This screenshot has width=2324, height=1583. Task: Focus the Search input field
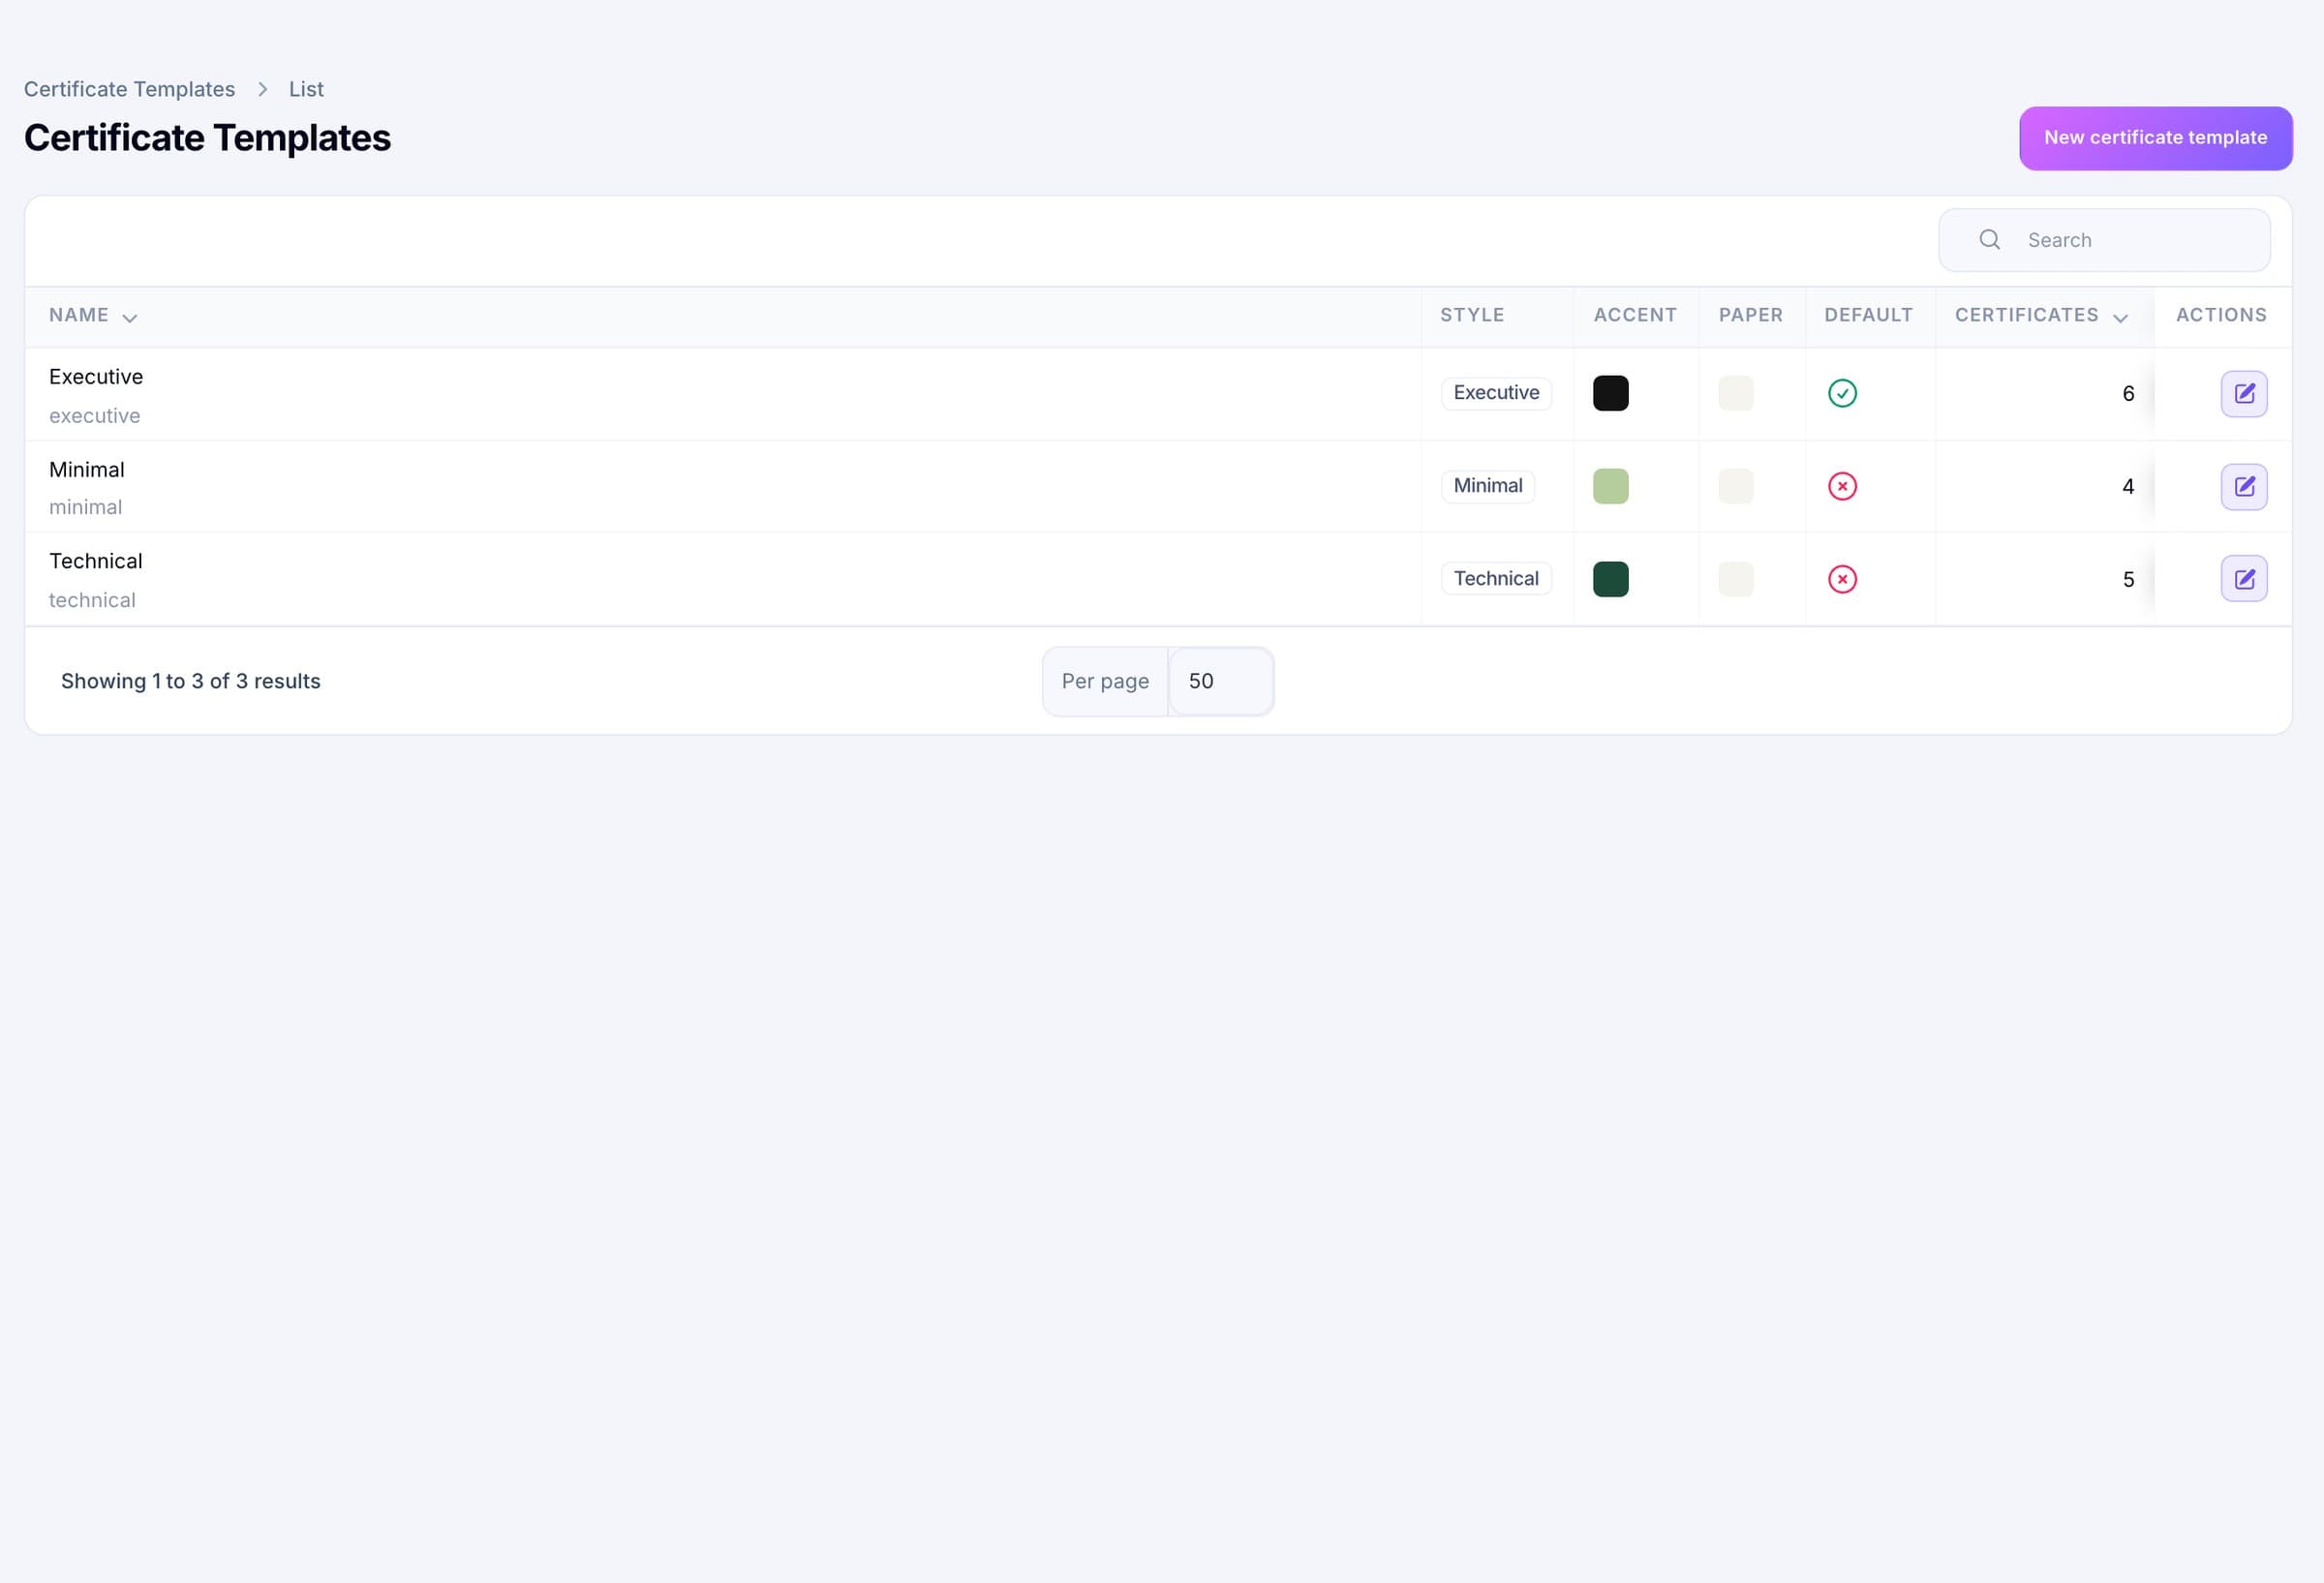click(2104, 240)
